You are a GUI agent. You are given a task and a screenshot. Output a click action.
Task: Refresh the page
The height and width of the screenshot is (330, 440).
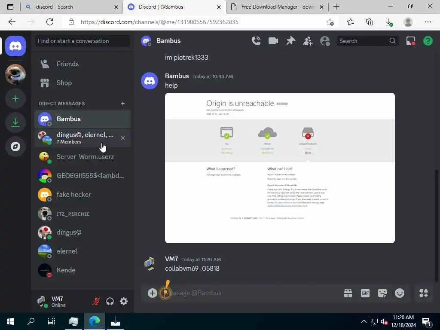(x=50, y=22)
